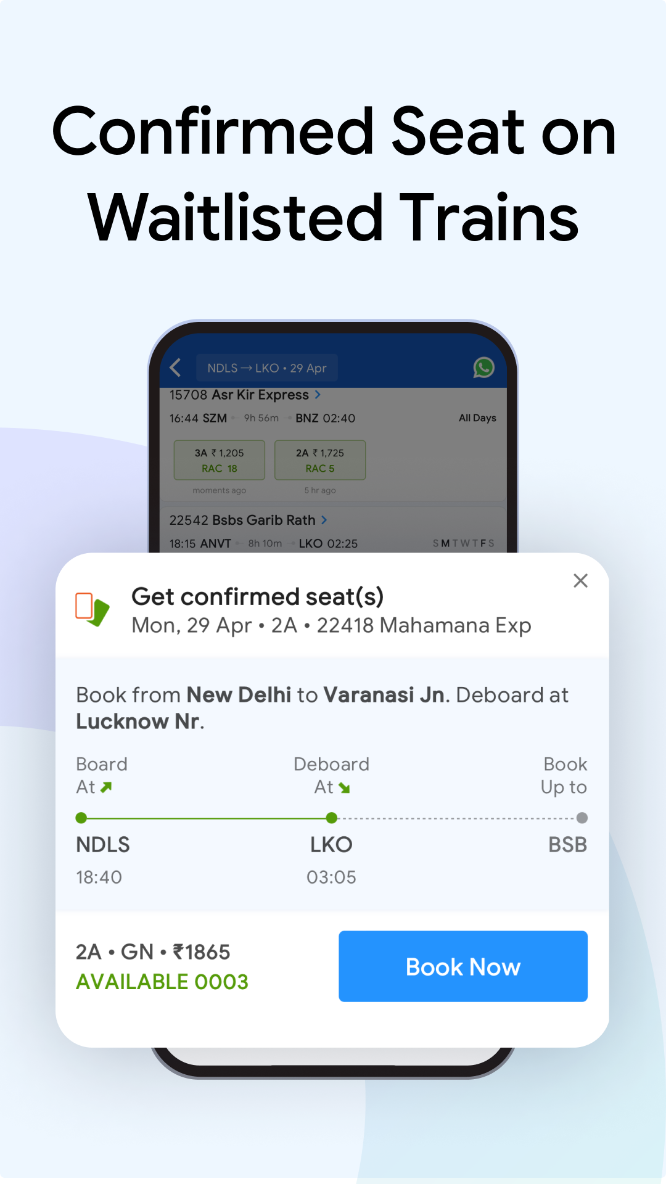Tap the back arrow icon

175,368
